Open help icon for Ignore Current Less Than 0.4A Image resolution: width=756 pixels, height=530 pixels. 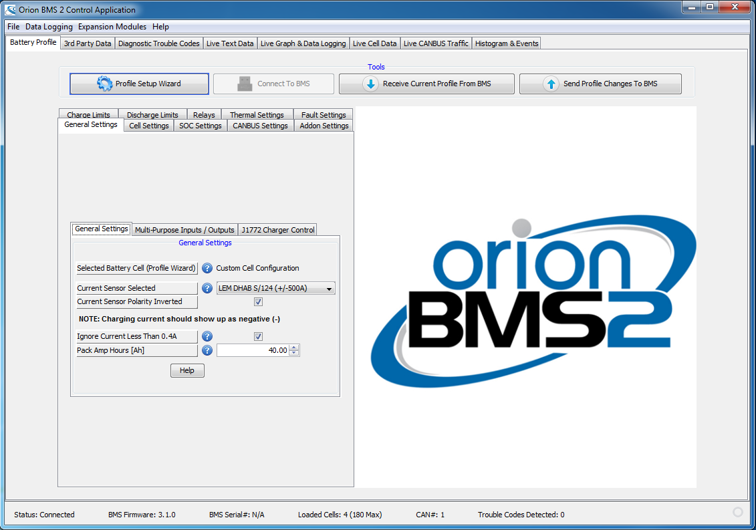[207, 336]
